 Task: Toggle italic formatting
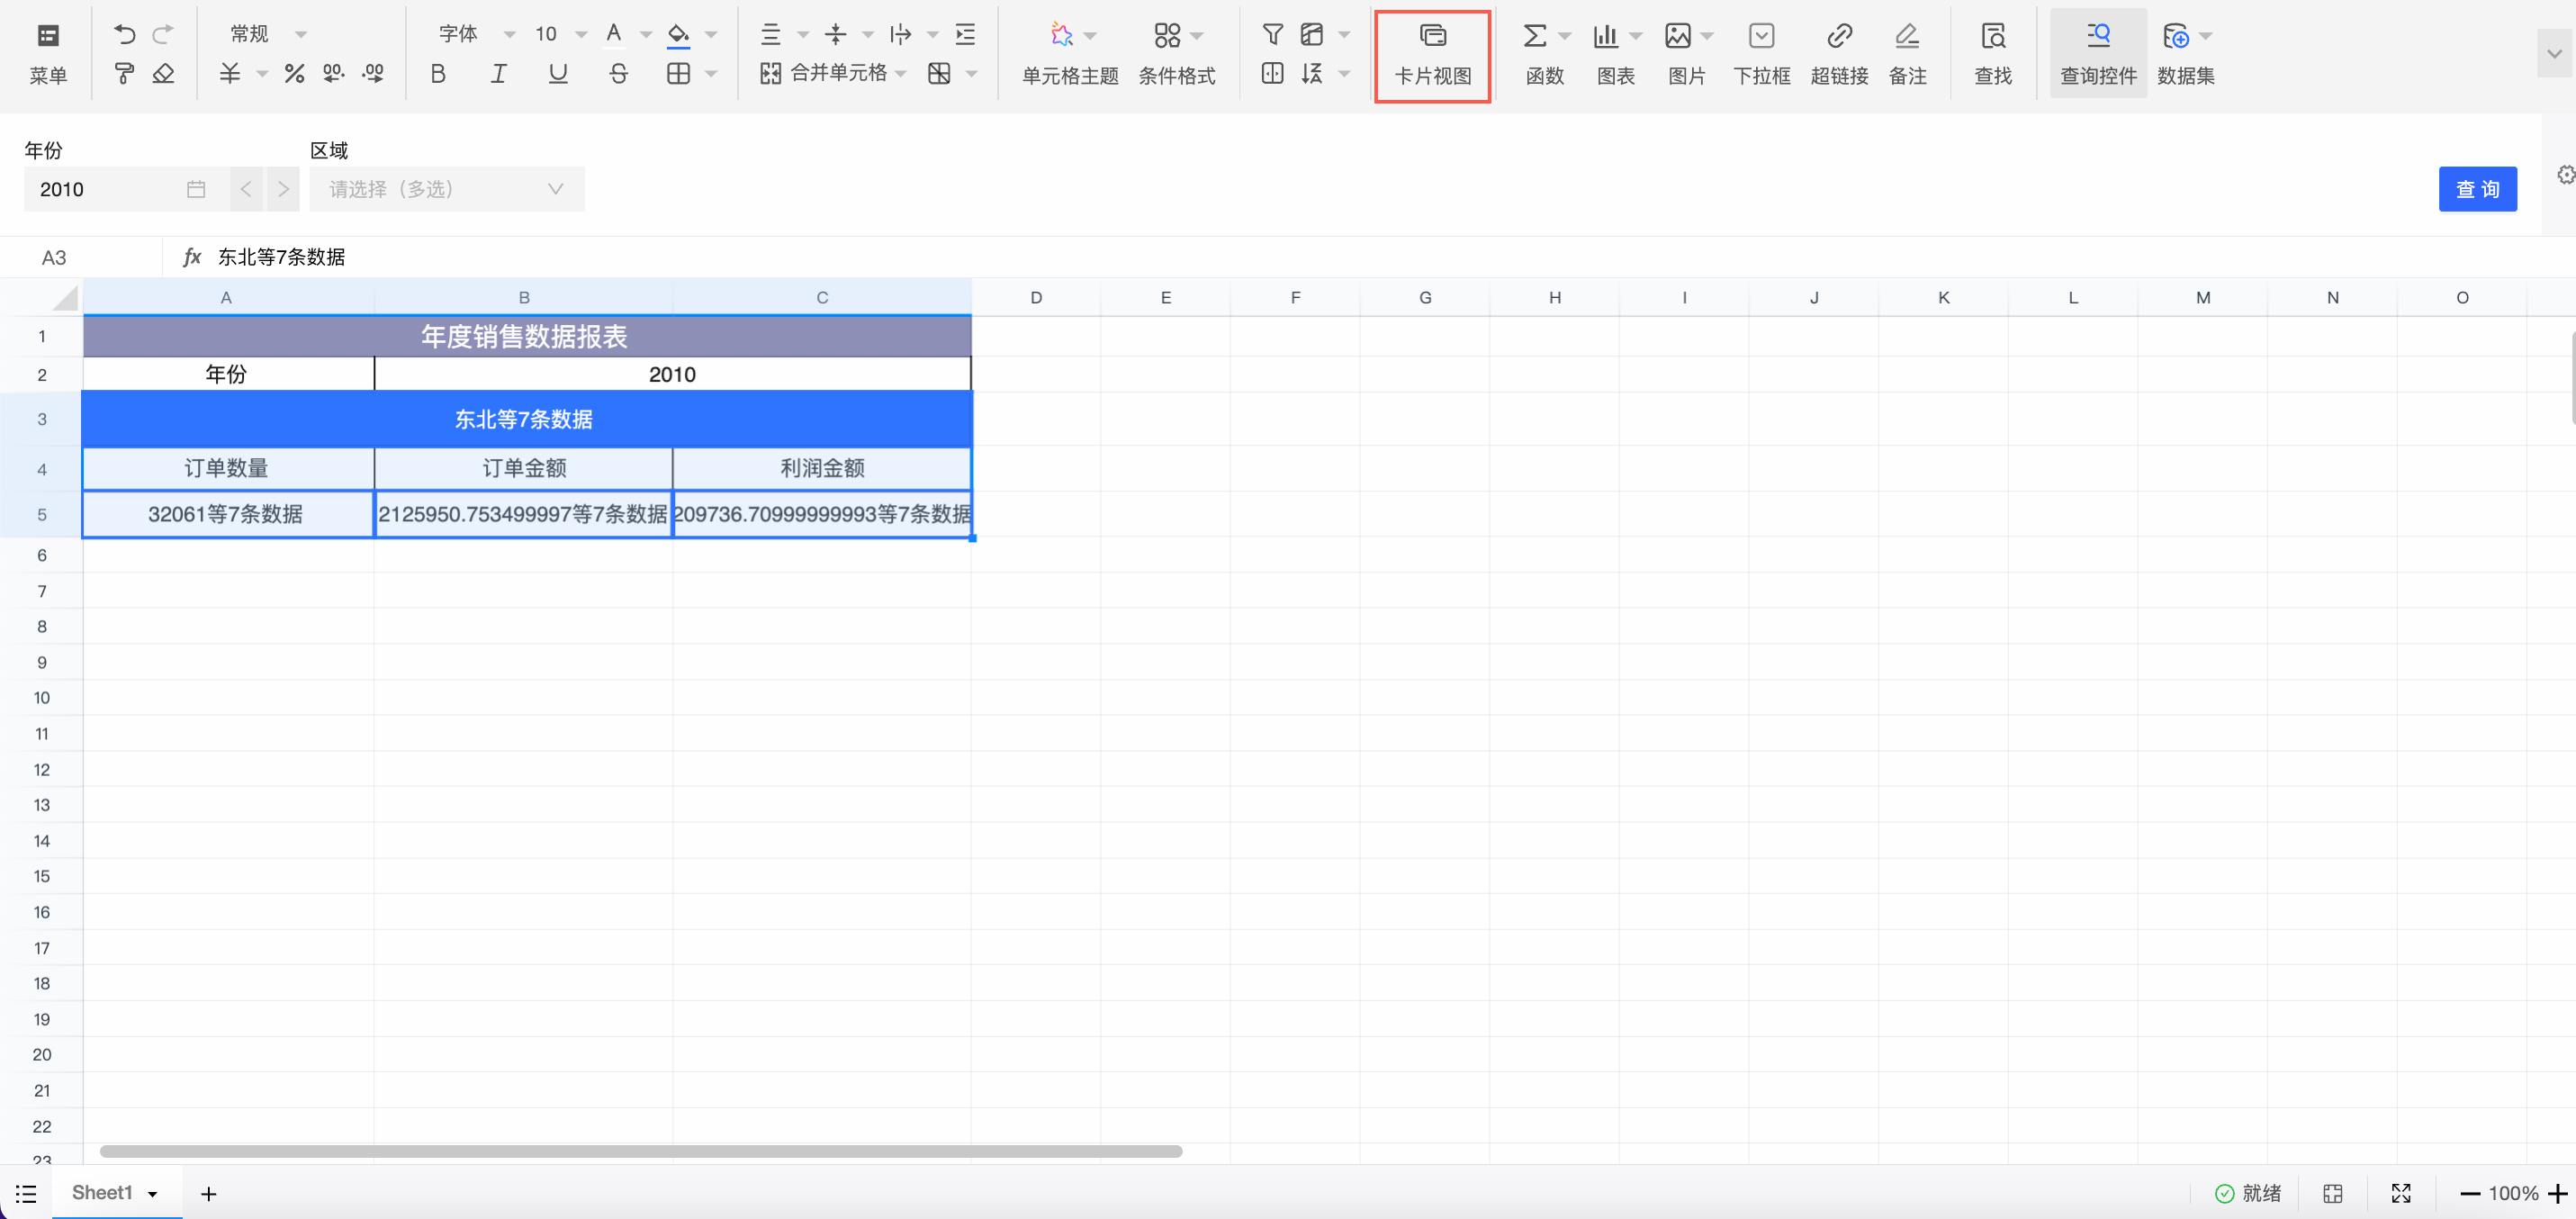(x=498, y=73)
